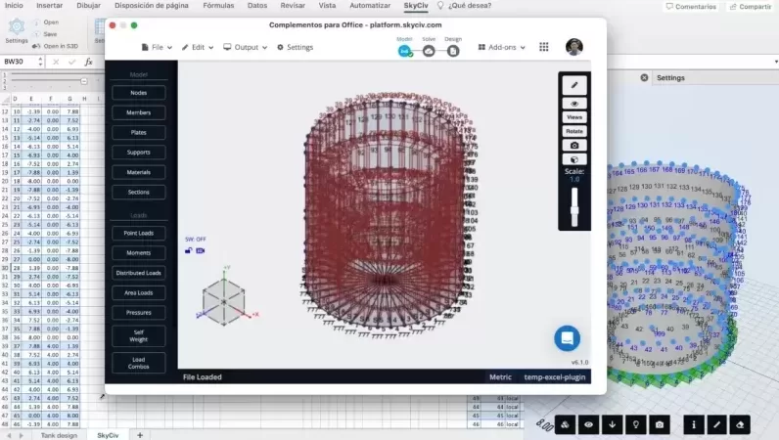Toggle the light bulb icon in the renderer toolbar
This screenshot has height=440, width=779.
(636, 424)
